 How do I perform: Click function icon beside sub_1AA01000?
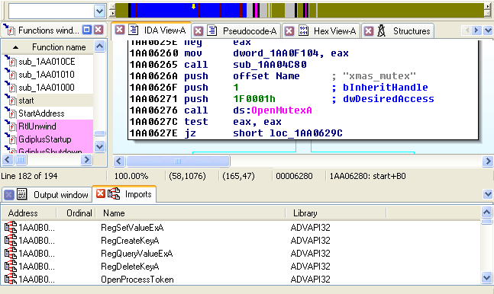tap(11, 87)
